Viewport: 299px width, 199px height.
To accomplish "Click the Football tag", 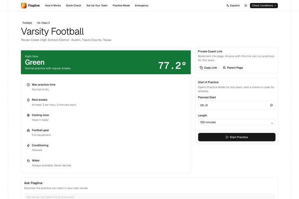I will click(27, 23).
